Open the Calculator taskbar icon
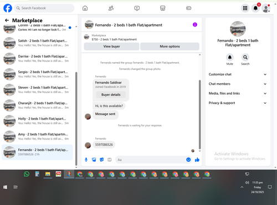 tap(37, 174)
